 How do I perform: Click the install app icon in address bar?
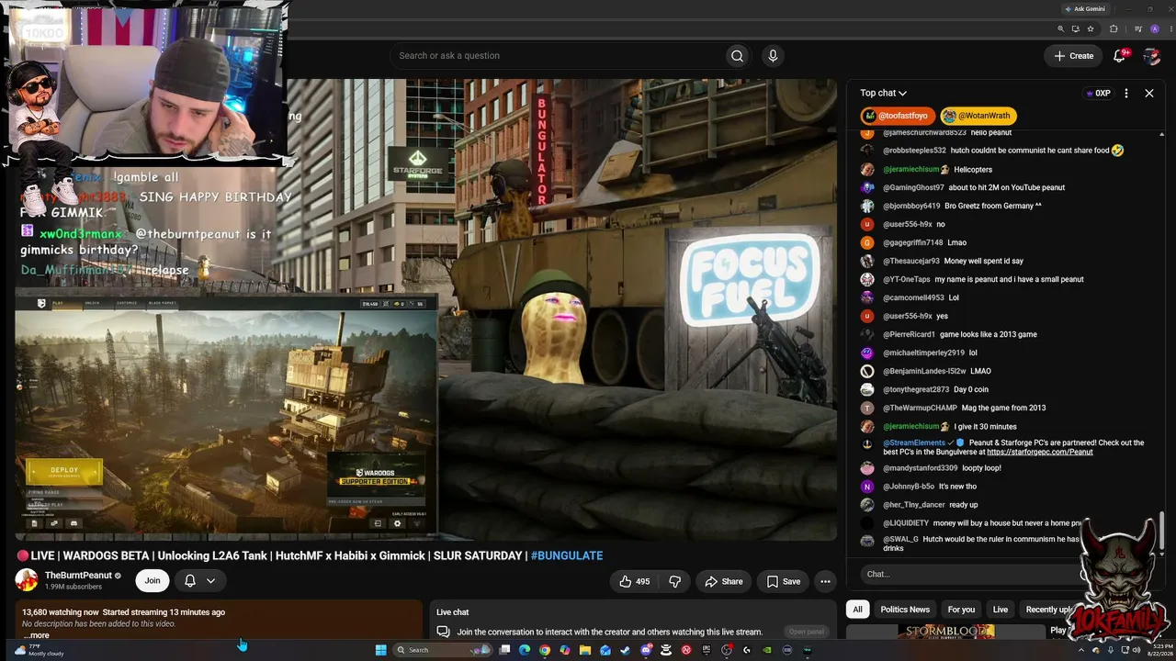point(1075,28)
